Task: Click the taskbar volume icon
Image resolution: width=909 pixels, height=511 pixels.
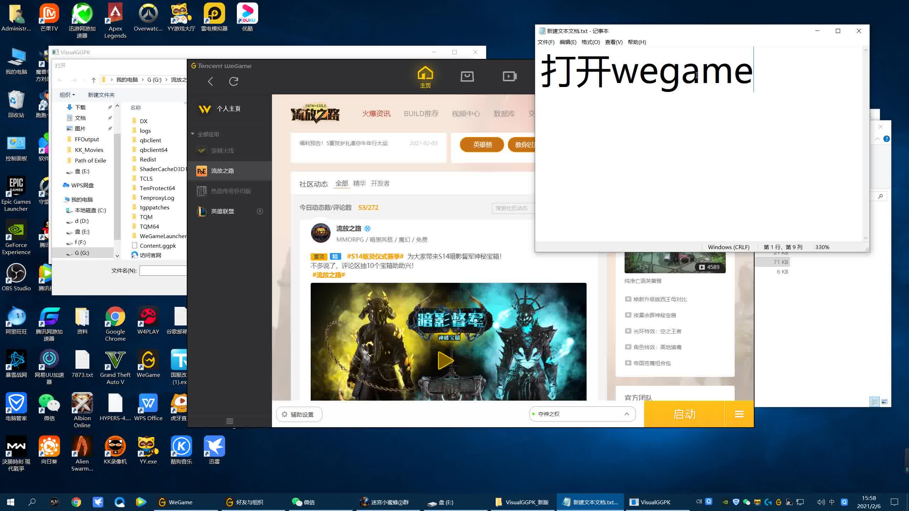Action: (x=821, y=502)
